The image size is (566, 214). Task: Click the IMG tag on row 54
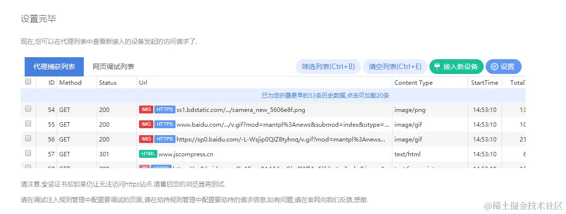tap(146, 109)
